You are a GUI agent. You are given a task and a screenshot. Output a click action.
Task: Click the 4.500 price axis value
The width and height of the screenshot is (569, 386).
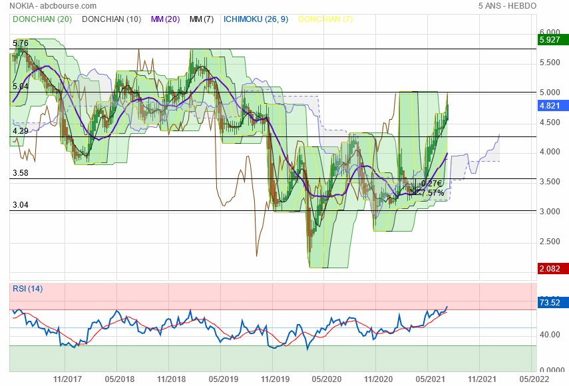[550, 122]
